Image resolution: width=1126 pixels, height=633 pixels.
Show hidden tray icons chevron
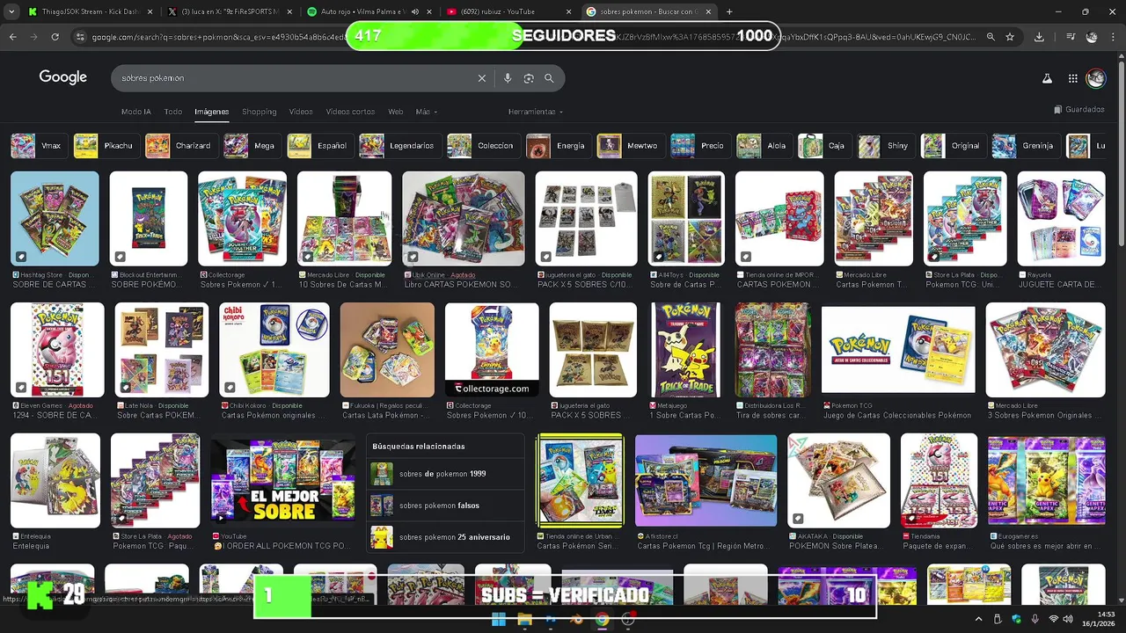pos(978,620)
